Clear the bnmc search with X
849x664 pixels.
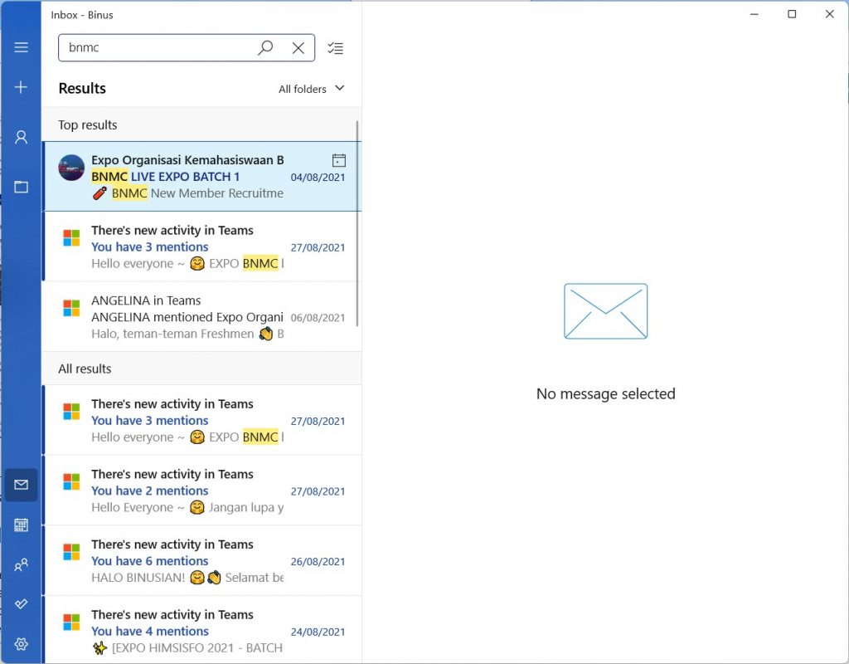pos(298,47)
